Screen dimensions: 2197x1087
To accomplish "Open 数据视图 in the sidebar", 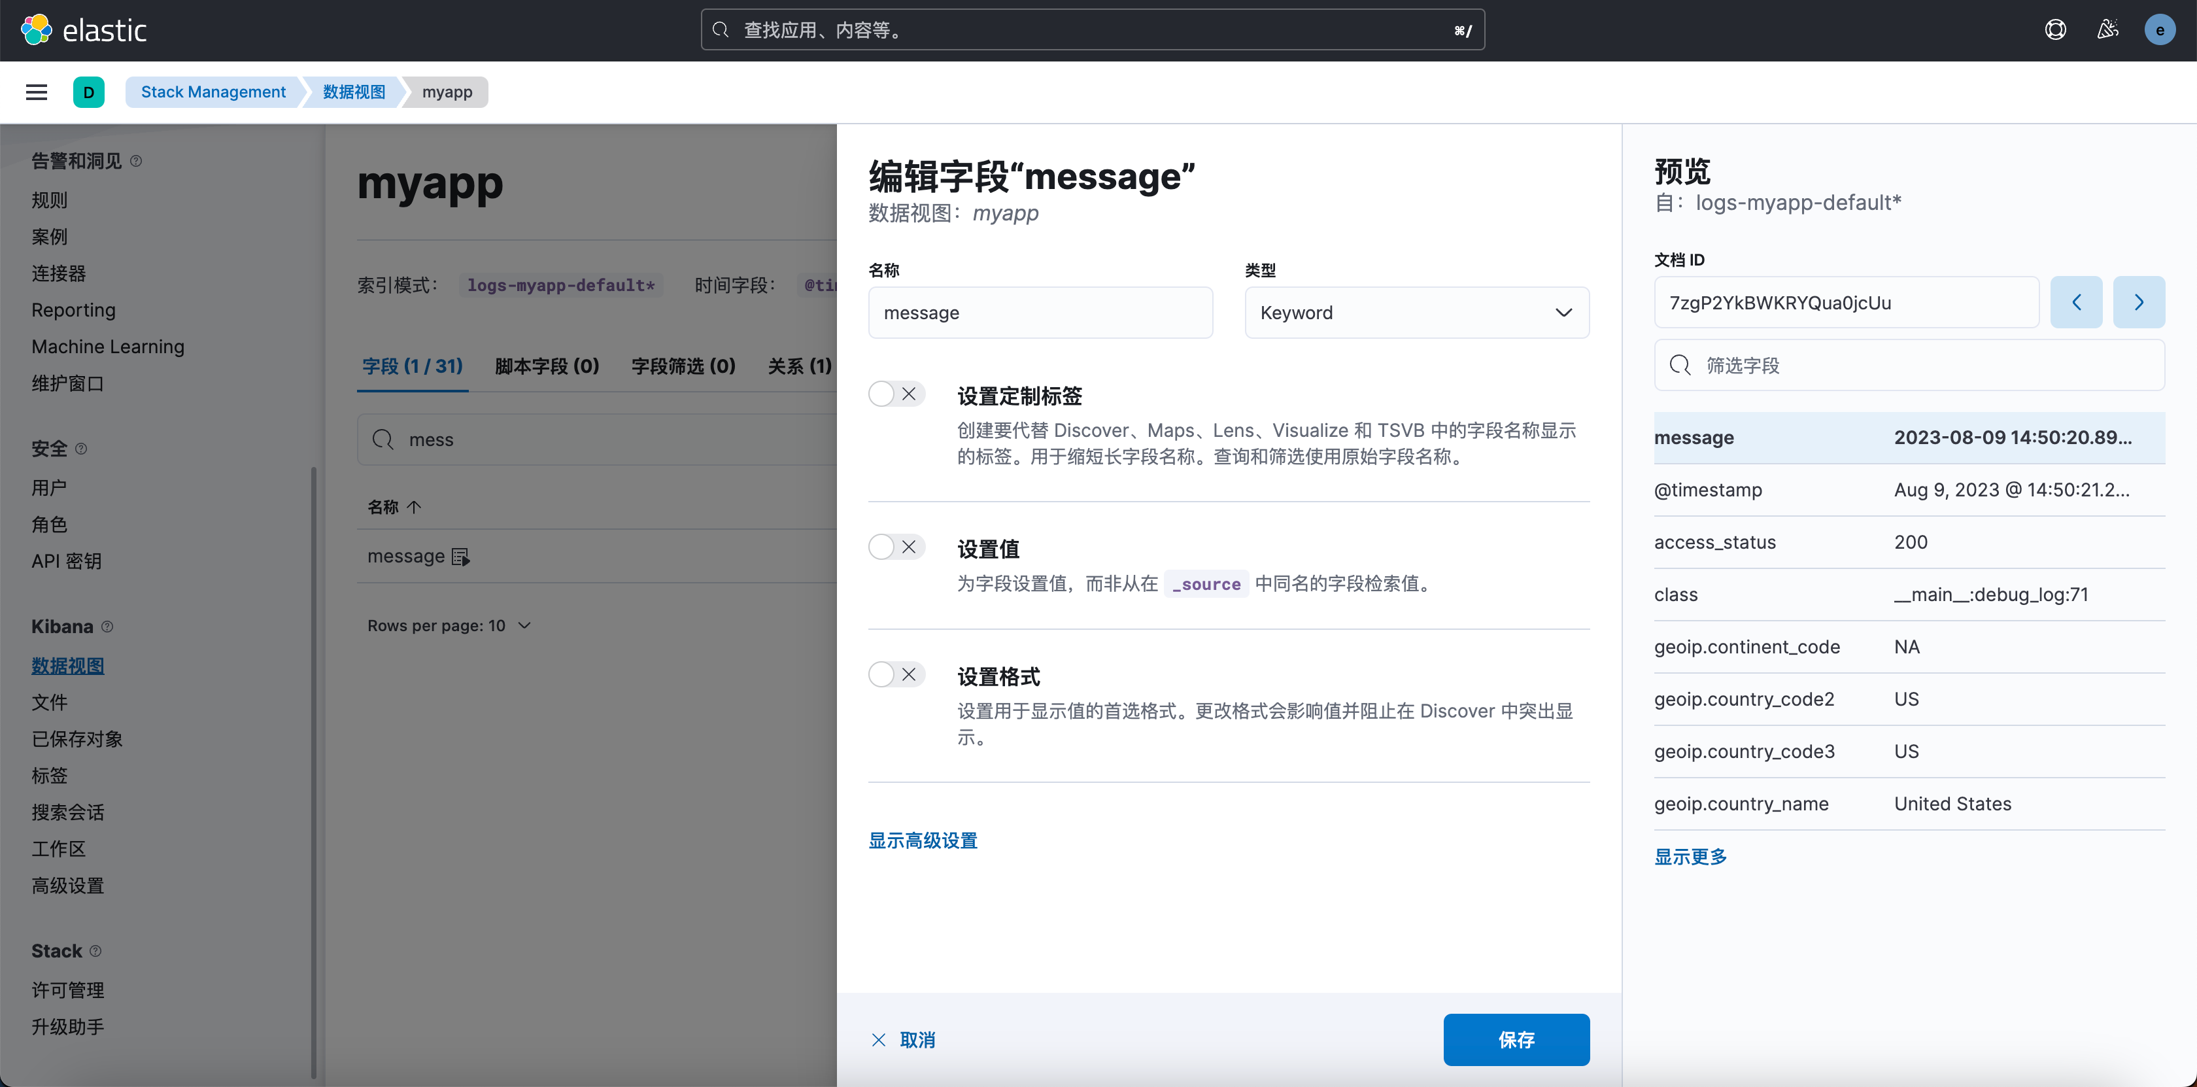I will tap(67, 666).
